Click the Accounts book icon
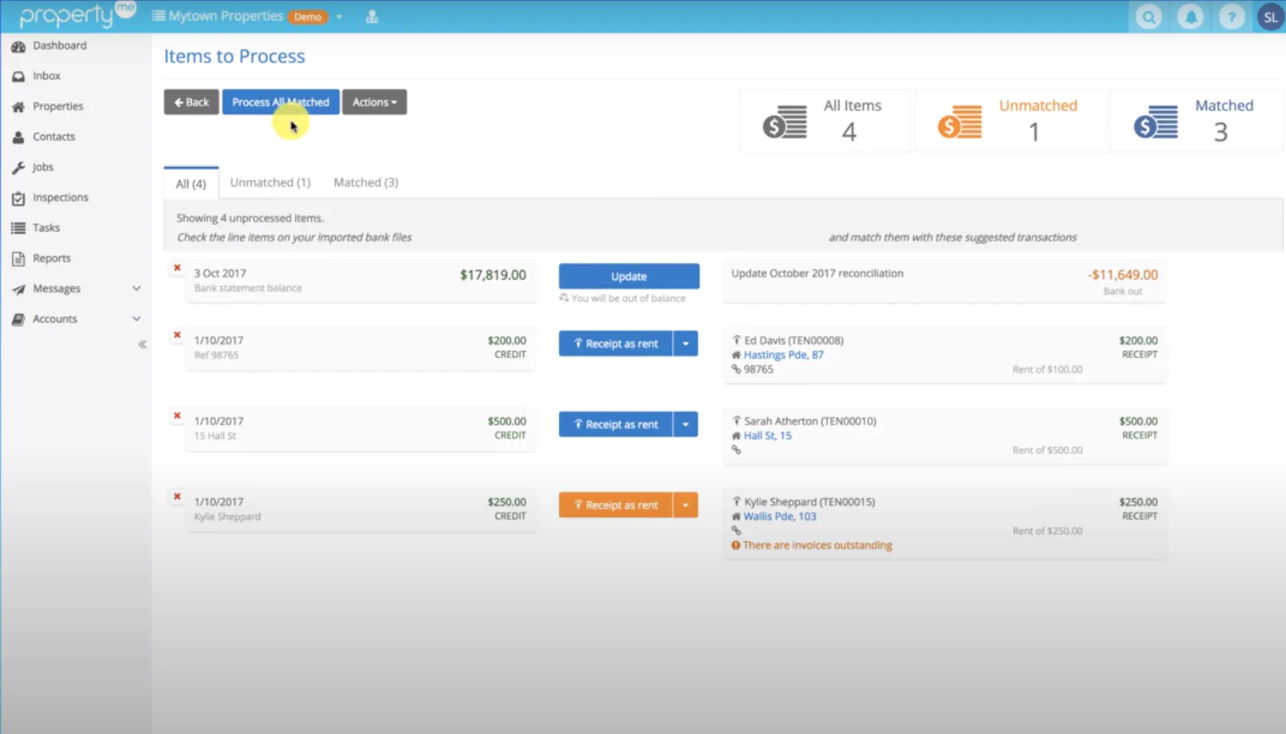 18,320
